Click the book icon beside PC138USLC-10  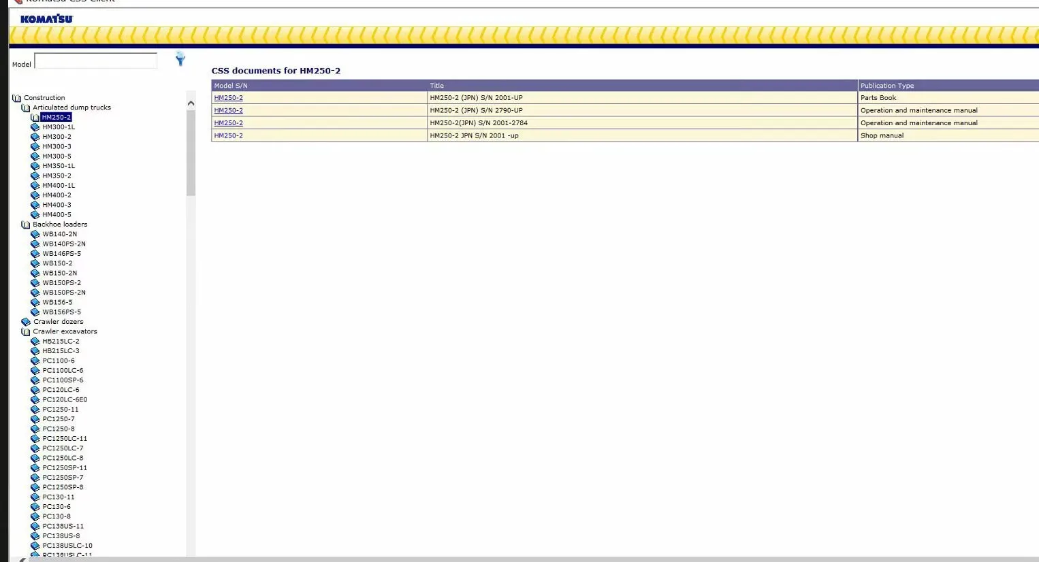click(35, 546)
